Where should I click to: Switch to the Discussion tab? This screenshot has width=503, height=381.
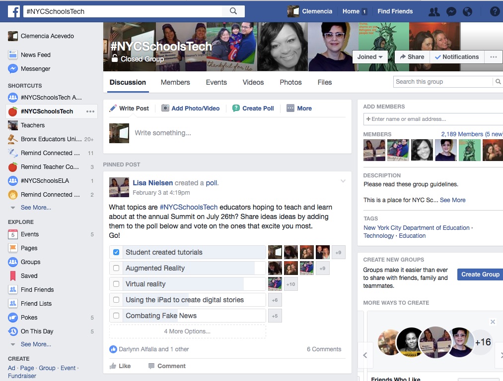click(128, 82)
